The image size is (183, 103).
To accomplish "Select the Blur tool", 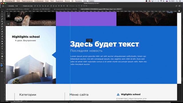I will pyautogui.click(x=2, y=41).
